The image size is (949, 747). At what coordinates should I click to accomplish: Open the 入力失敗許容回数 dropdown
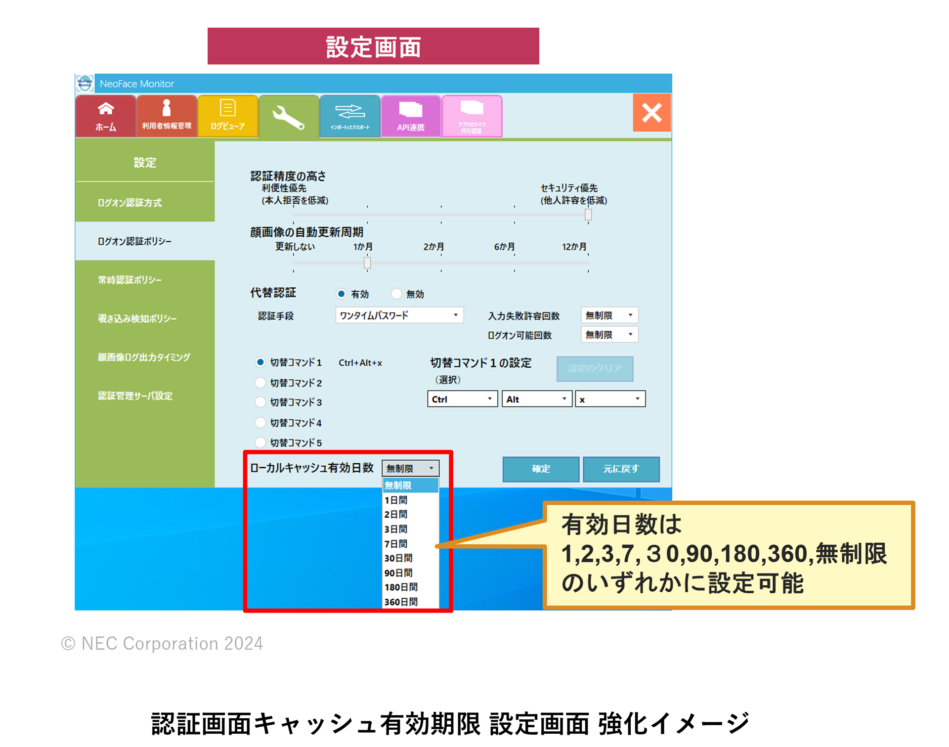(x=609, y=315)
